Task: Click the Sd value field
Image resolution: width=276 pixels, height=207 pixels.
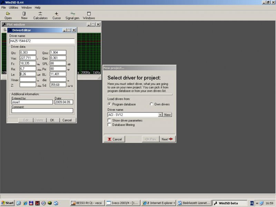Action: 58,85
